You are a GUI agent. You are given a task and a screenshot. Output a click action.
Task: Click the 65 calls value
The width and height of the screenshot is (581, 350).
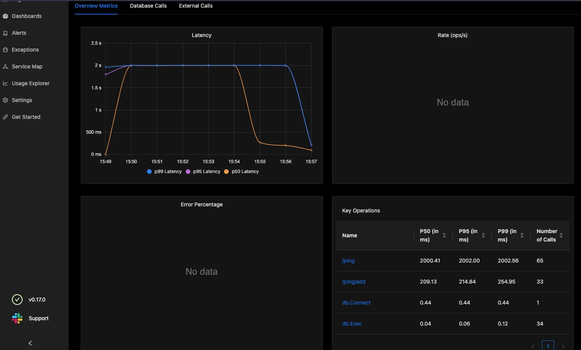(540, 261)
